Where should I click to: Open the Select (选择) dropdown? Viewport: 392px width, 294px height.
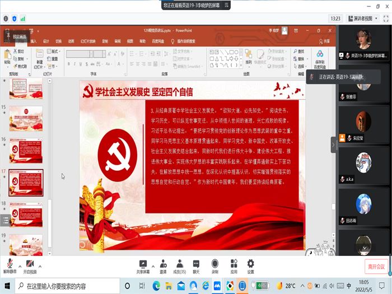tap(301, 66)
